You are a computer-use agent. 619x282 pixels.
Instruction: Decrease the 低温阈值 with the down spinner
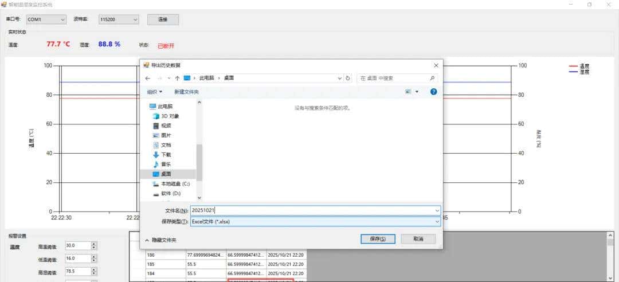click(x=94, y=260)
